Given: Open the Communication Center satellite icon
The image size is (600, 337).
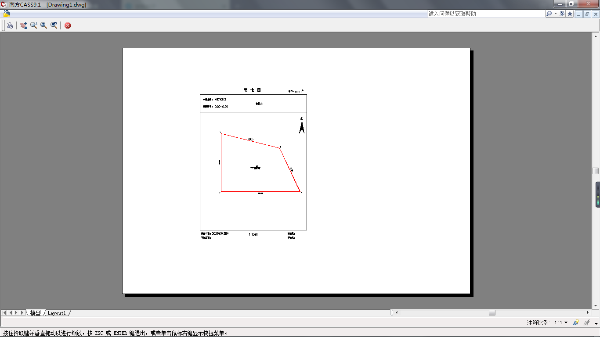Looking at the screenshot, I should [x=562, y=14].
